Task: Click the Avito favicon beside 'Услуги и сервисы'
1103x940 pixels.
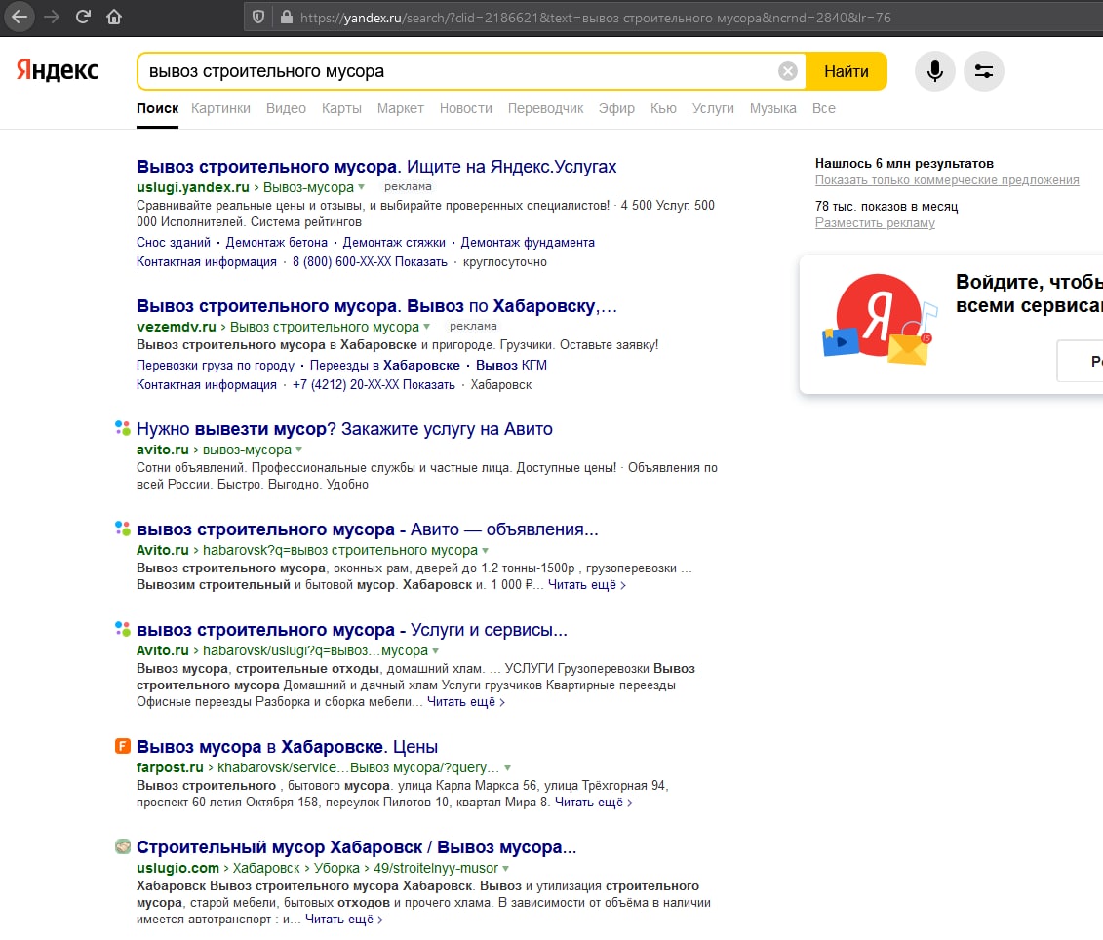Action: 123,629
